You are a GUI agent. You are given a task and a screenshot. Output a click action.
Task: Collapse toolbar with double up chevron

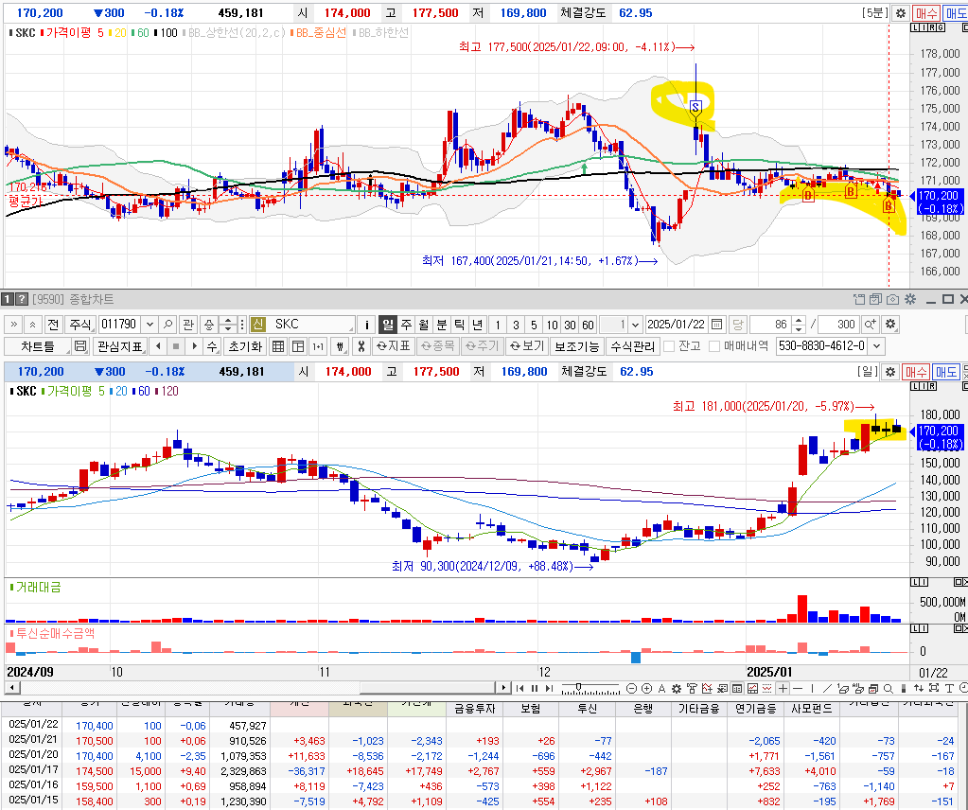(33, 325)
